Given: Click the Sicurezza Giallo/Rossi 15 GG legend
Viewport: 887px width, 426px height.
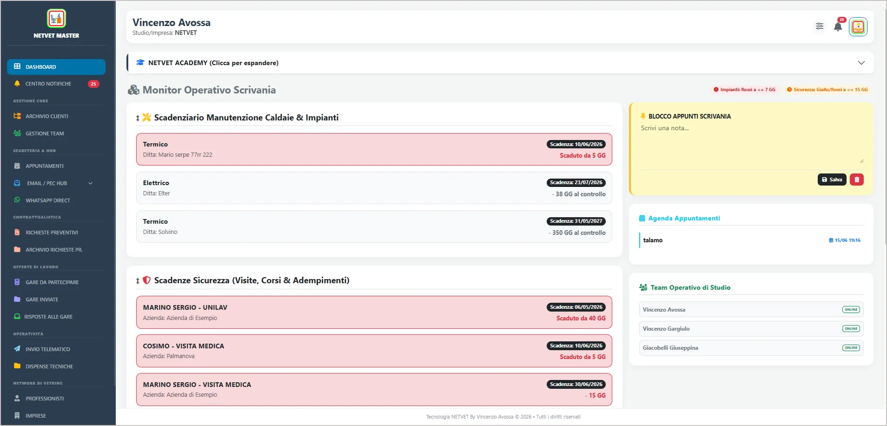Looking at the screenshot, I should click(827, 90).
